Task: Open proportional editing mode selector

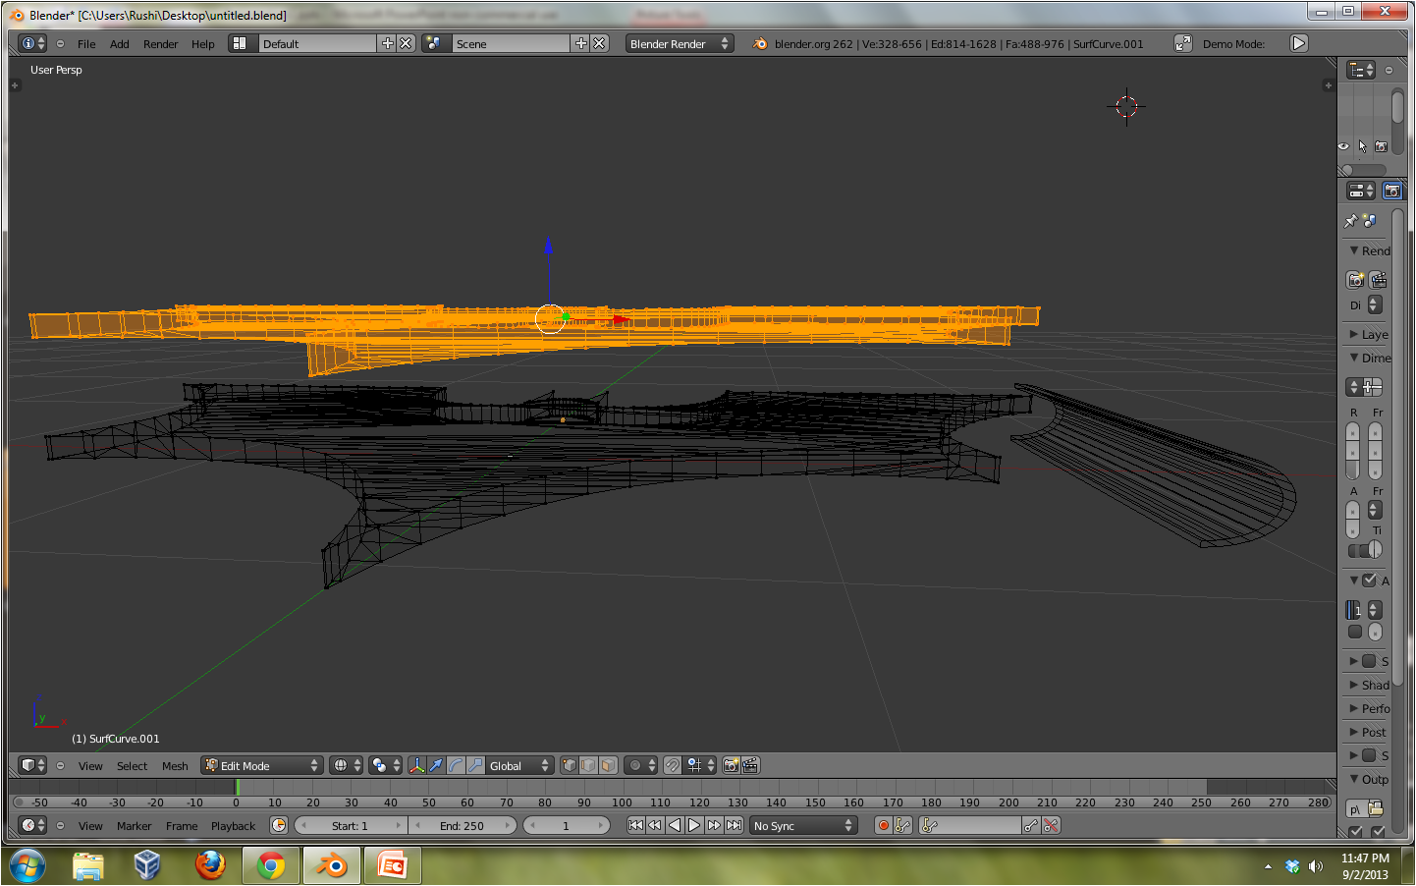Action: point(641,765)
